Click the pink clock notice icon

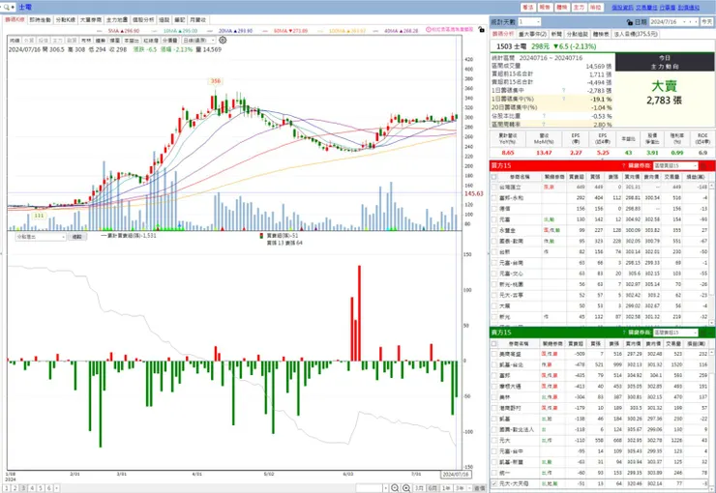point(429,30)
